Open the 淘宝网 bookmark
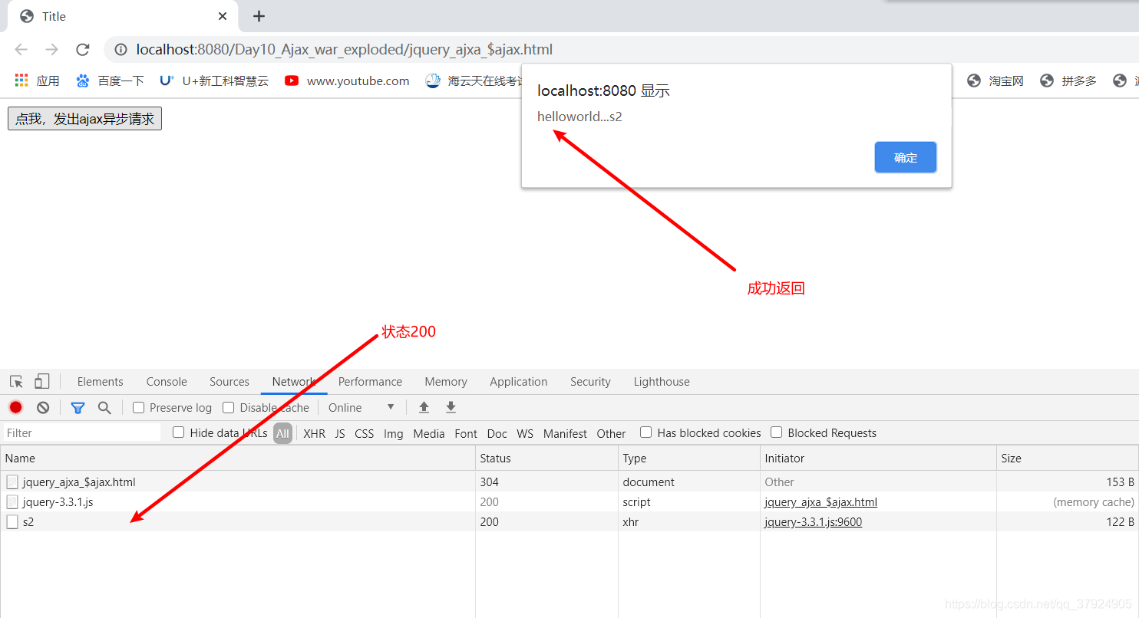This screenshot has height=618, width=1139. coord(995,81)
